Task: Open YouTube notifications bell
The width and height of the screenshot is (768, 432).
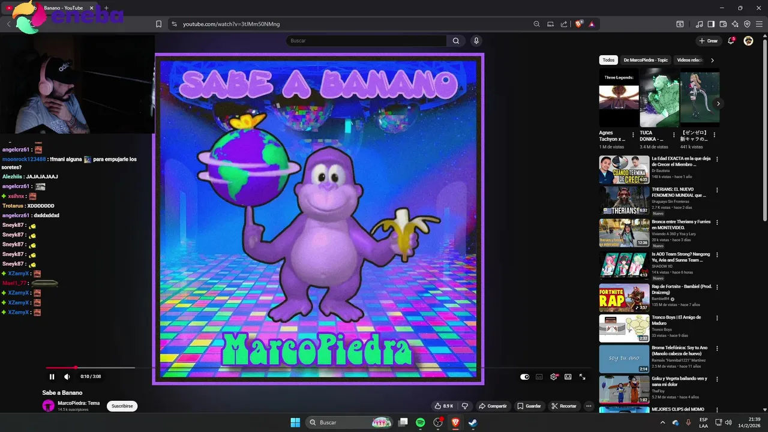Action: 731,41
